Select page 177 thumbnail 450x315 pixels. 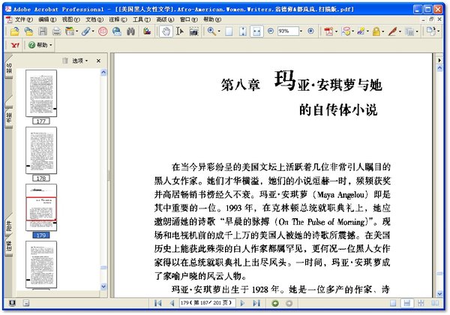(x=41, y=94)
